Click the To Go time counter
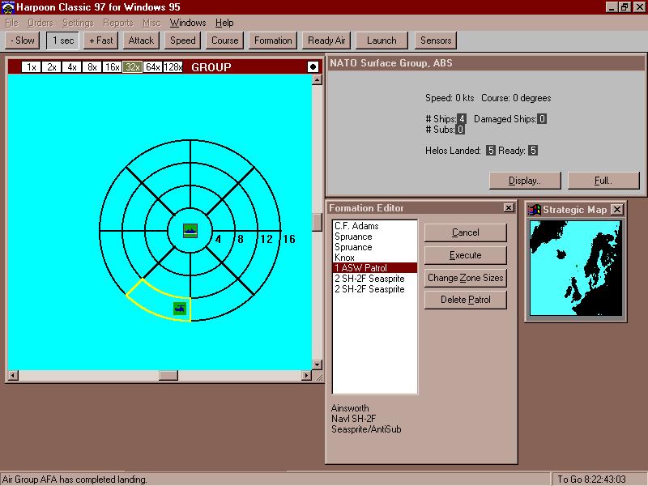This screenshot has height=486, width=648. tap(591, 480)
